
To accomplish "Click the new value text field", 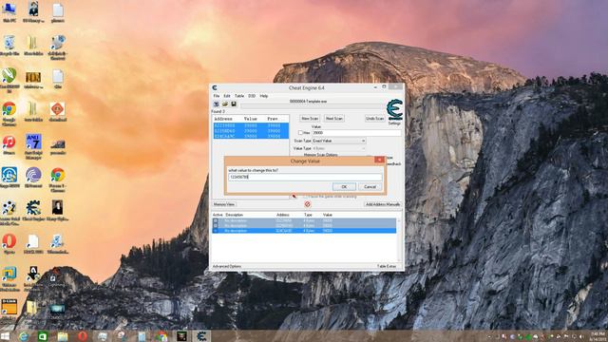I will pos(305,178).
